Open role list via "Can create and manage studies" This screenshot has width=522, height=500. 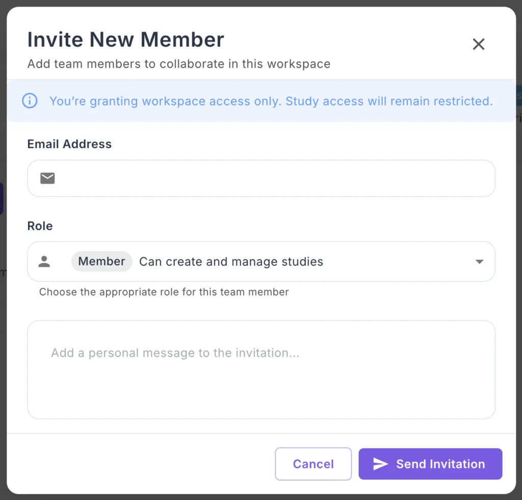[231, 261]
